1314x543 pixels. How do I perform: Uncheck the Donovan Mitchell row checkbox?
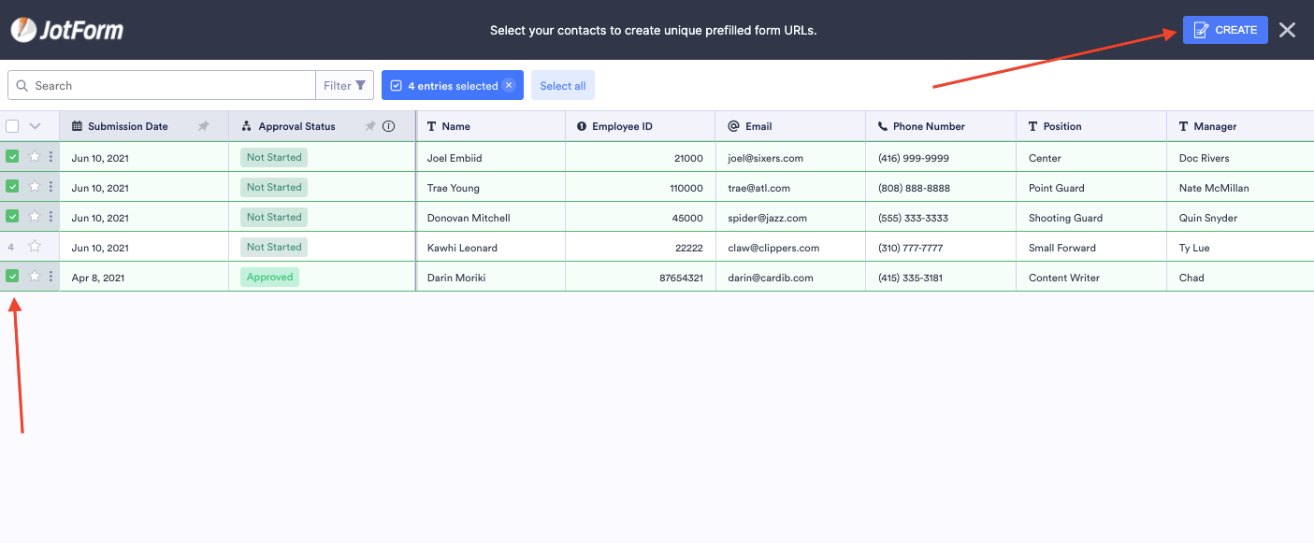pos(12,217)
